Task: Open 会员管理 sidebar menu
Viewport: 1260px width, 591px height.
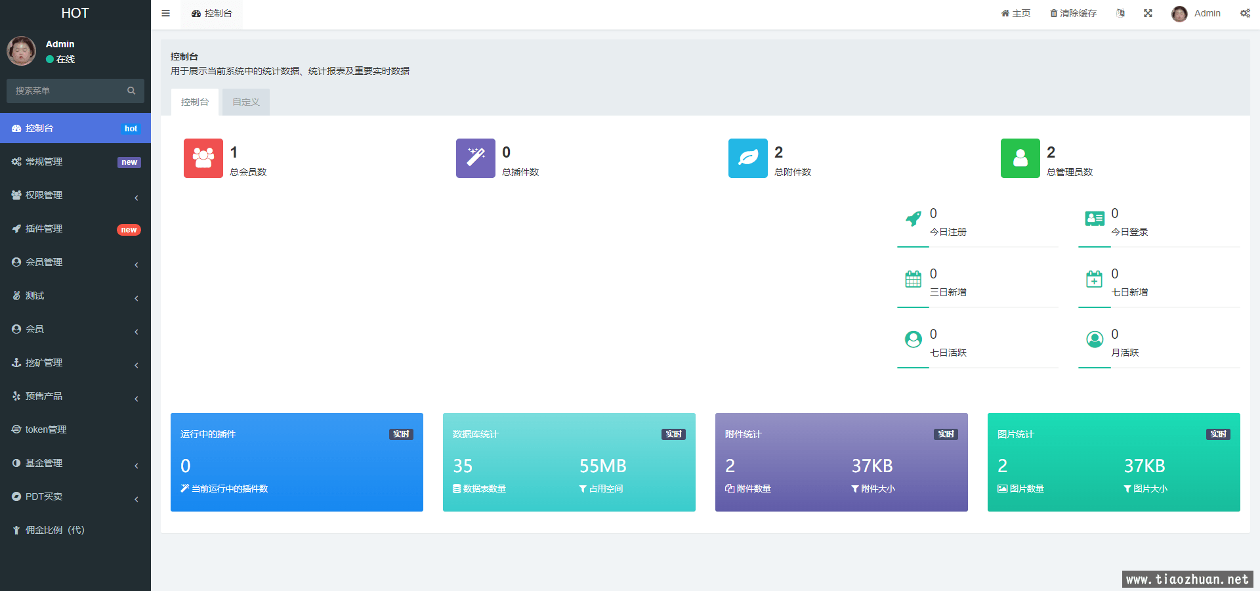Action: [x=75, y=262]
